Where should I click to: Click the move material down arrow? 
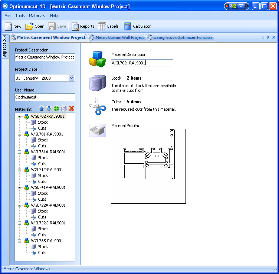point(49,108)
